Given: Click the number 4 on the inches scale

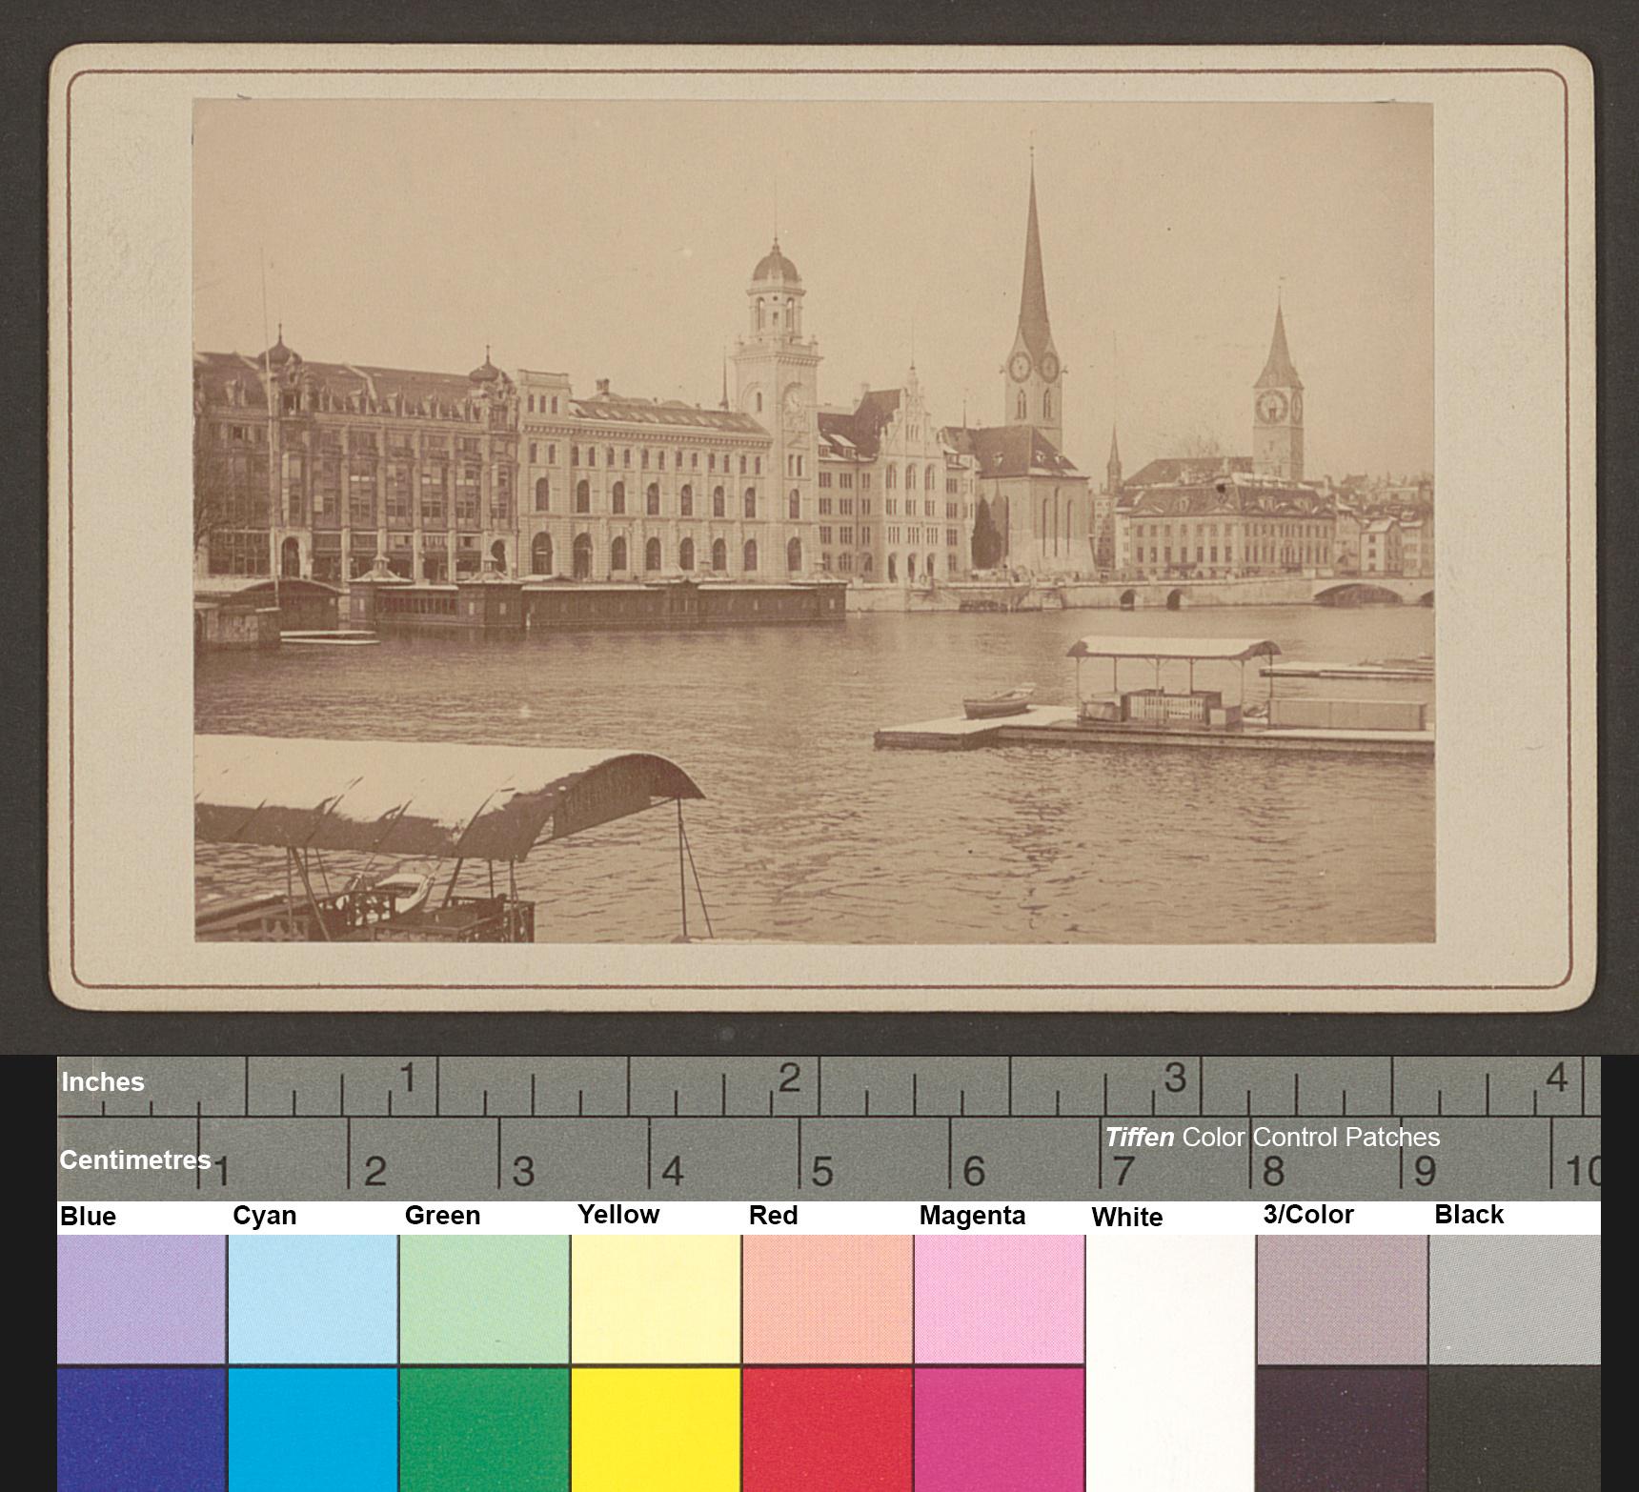Looking at the screenshot, I should (1557, 1079).
